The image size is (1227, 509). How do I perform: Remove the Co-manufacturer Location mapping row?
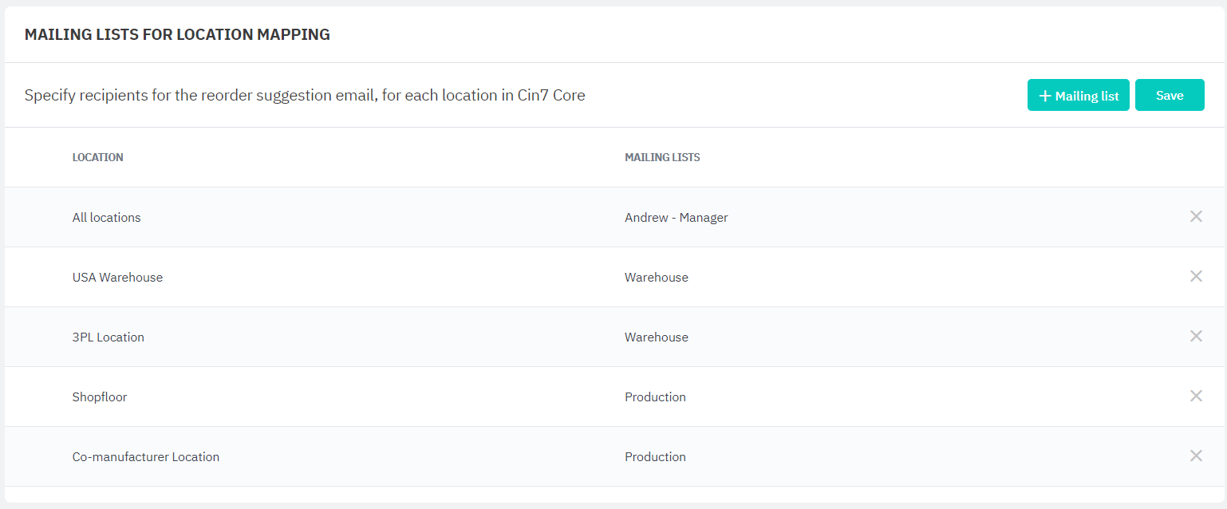click(1196, 456)
